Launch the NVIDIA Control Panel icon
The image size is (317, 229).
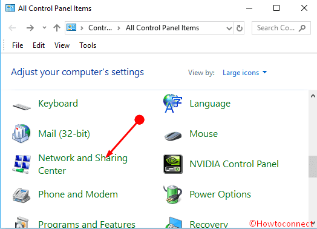tap(173, 164)
